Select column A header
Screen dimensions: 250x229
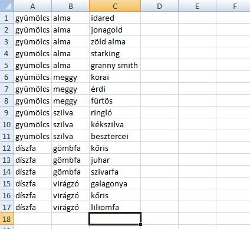[32, 6]
